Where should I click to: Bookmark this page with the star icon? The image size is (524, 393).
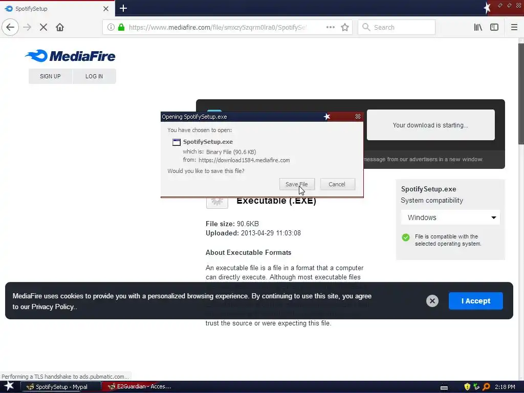(x=345, y=27)
